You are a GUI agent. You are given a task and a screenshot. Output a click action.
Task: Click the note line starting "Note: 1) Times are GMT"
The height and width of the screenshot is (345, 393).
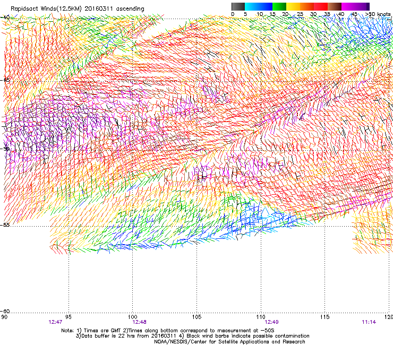pos(168,331)
